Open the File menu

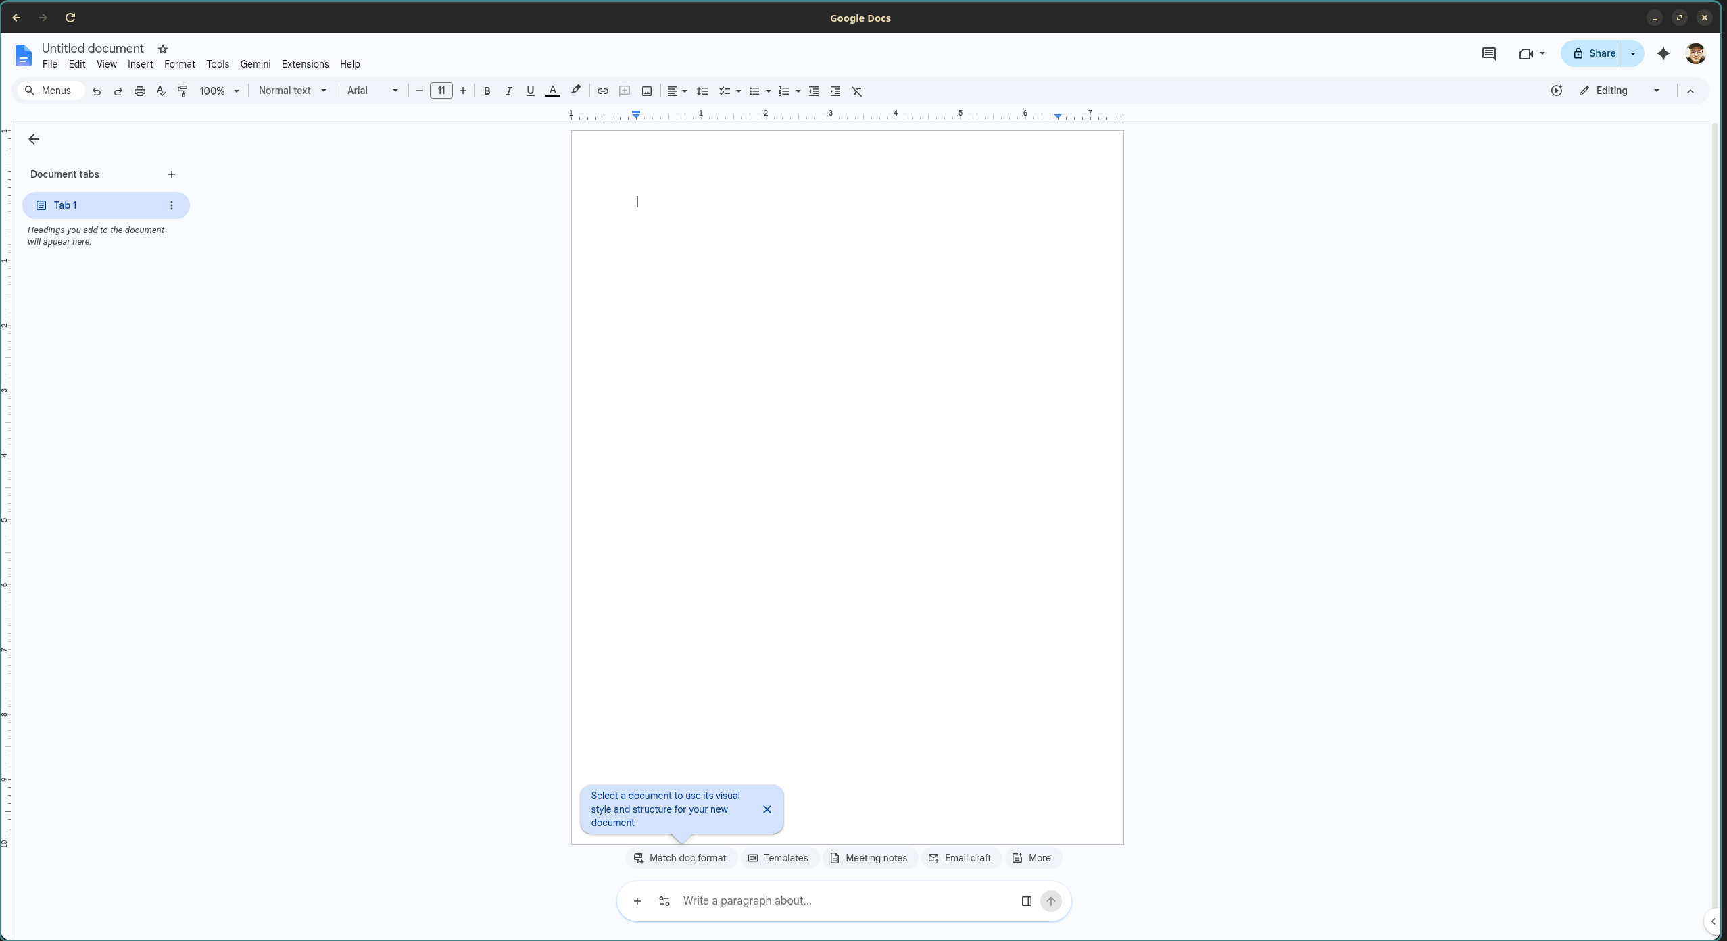[49, 64]
